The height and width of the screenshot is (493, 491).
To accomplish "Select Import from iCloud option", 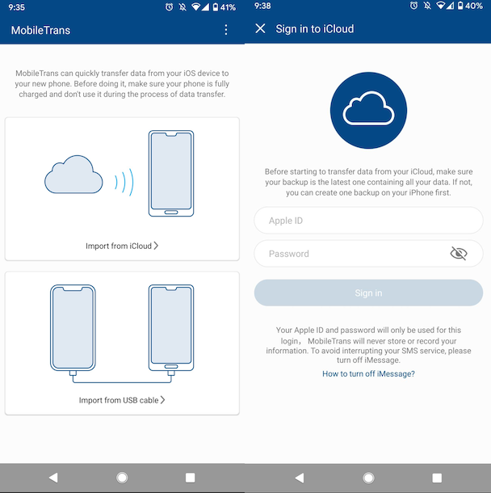I will (x=122, y=189).
